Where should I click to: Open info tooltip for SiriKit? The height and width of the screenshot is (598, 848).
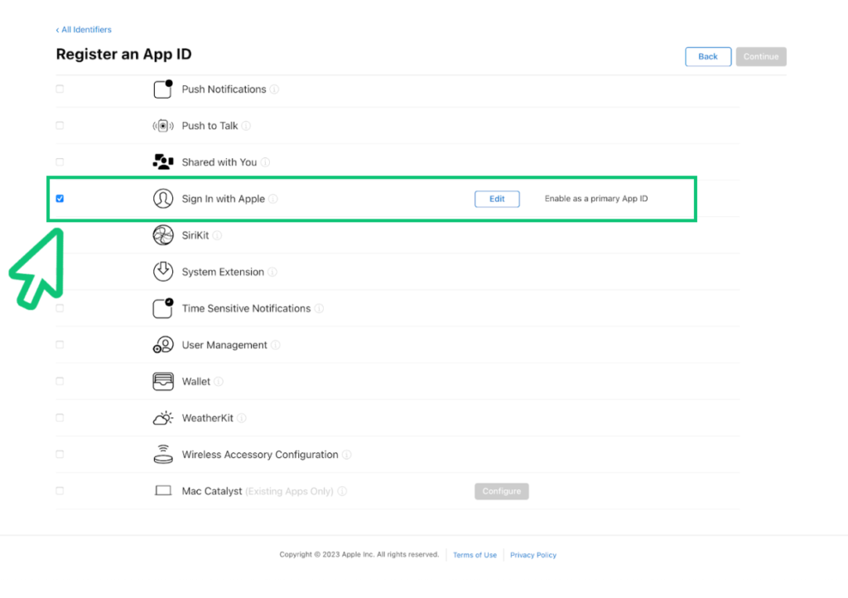coord(217,235)
